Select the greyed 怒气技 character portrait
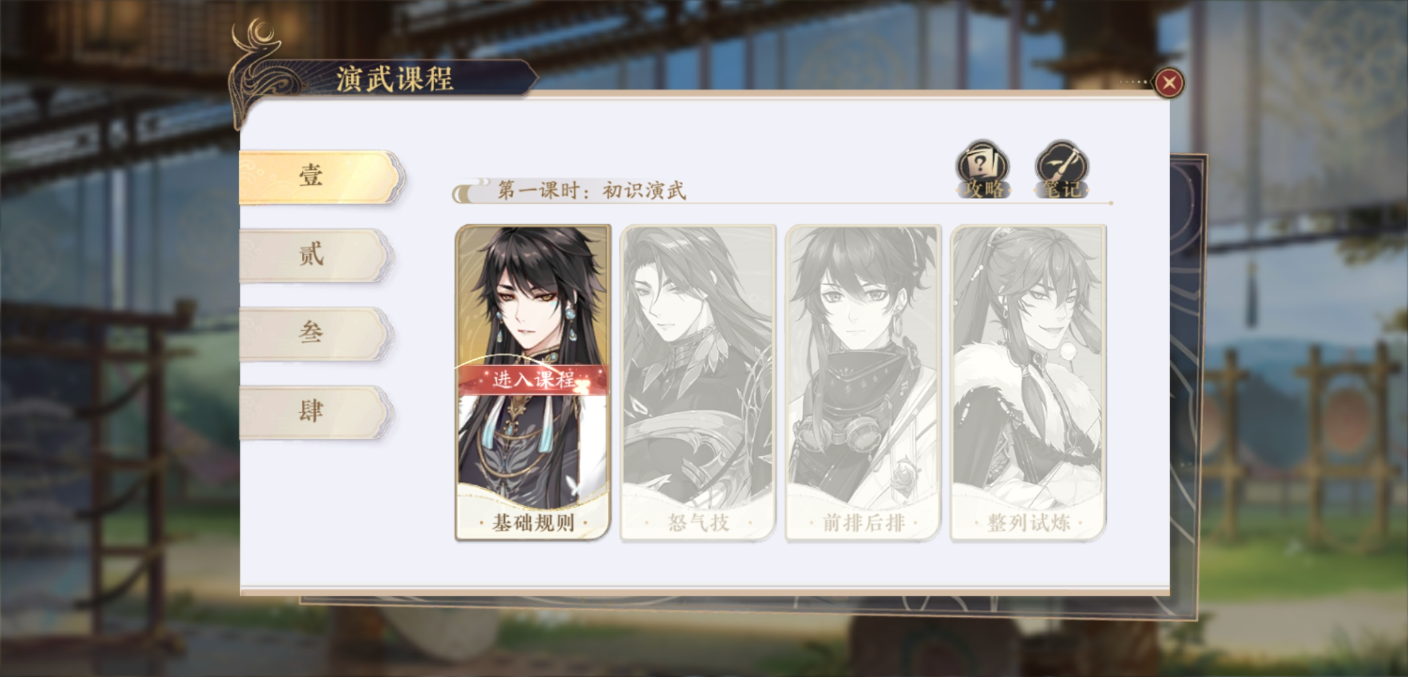The width and height of the screenshot is (1408, 677). coord(698,367)
